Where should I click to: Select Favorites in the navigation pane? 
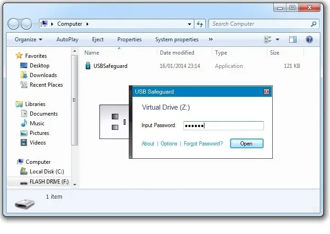click(x=36, y=56)
